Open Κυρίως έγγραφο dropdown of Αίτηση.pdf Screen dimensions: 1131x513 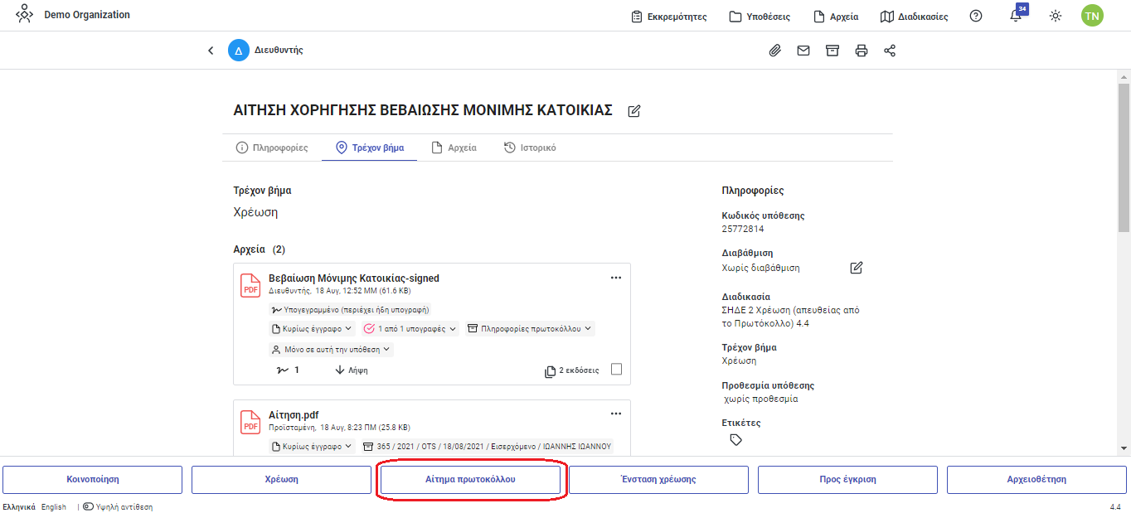click(x=313, y=446)
